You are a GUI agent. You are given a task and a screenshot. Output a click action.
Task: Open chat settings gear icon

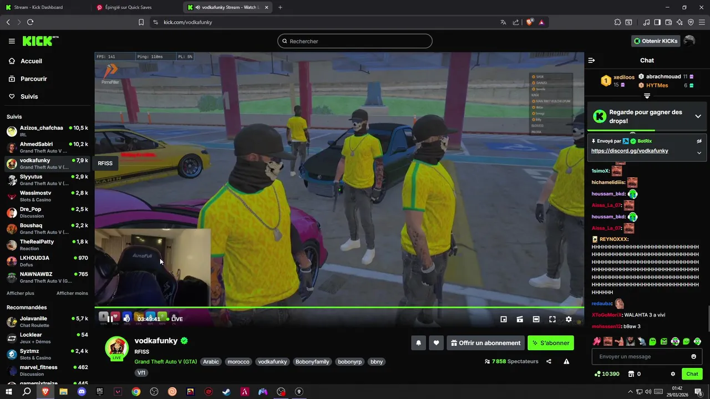point(673,374)
